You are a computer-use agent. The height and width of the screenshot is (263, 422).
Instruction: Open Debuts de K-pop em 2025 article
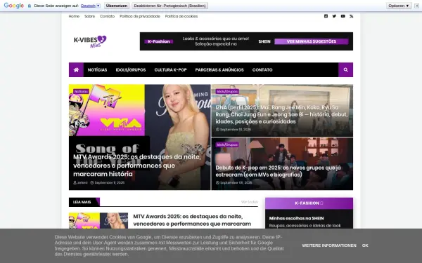(x=278, y=171)
